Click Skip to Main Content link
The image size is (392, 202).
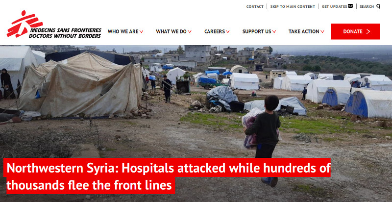293,6
